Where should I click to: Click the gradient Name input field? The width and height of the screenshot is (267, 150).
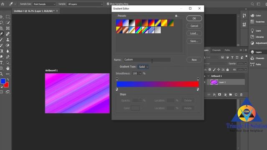point(147,60)
